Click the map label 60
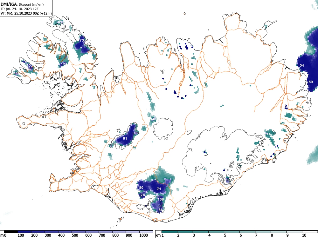Screen dimensions: 318x238 [228, 180]
